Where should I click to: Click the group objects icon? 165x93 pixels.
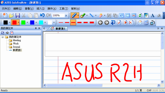(109, 16)
